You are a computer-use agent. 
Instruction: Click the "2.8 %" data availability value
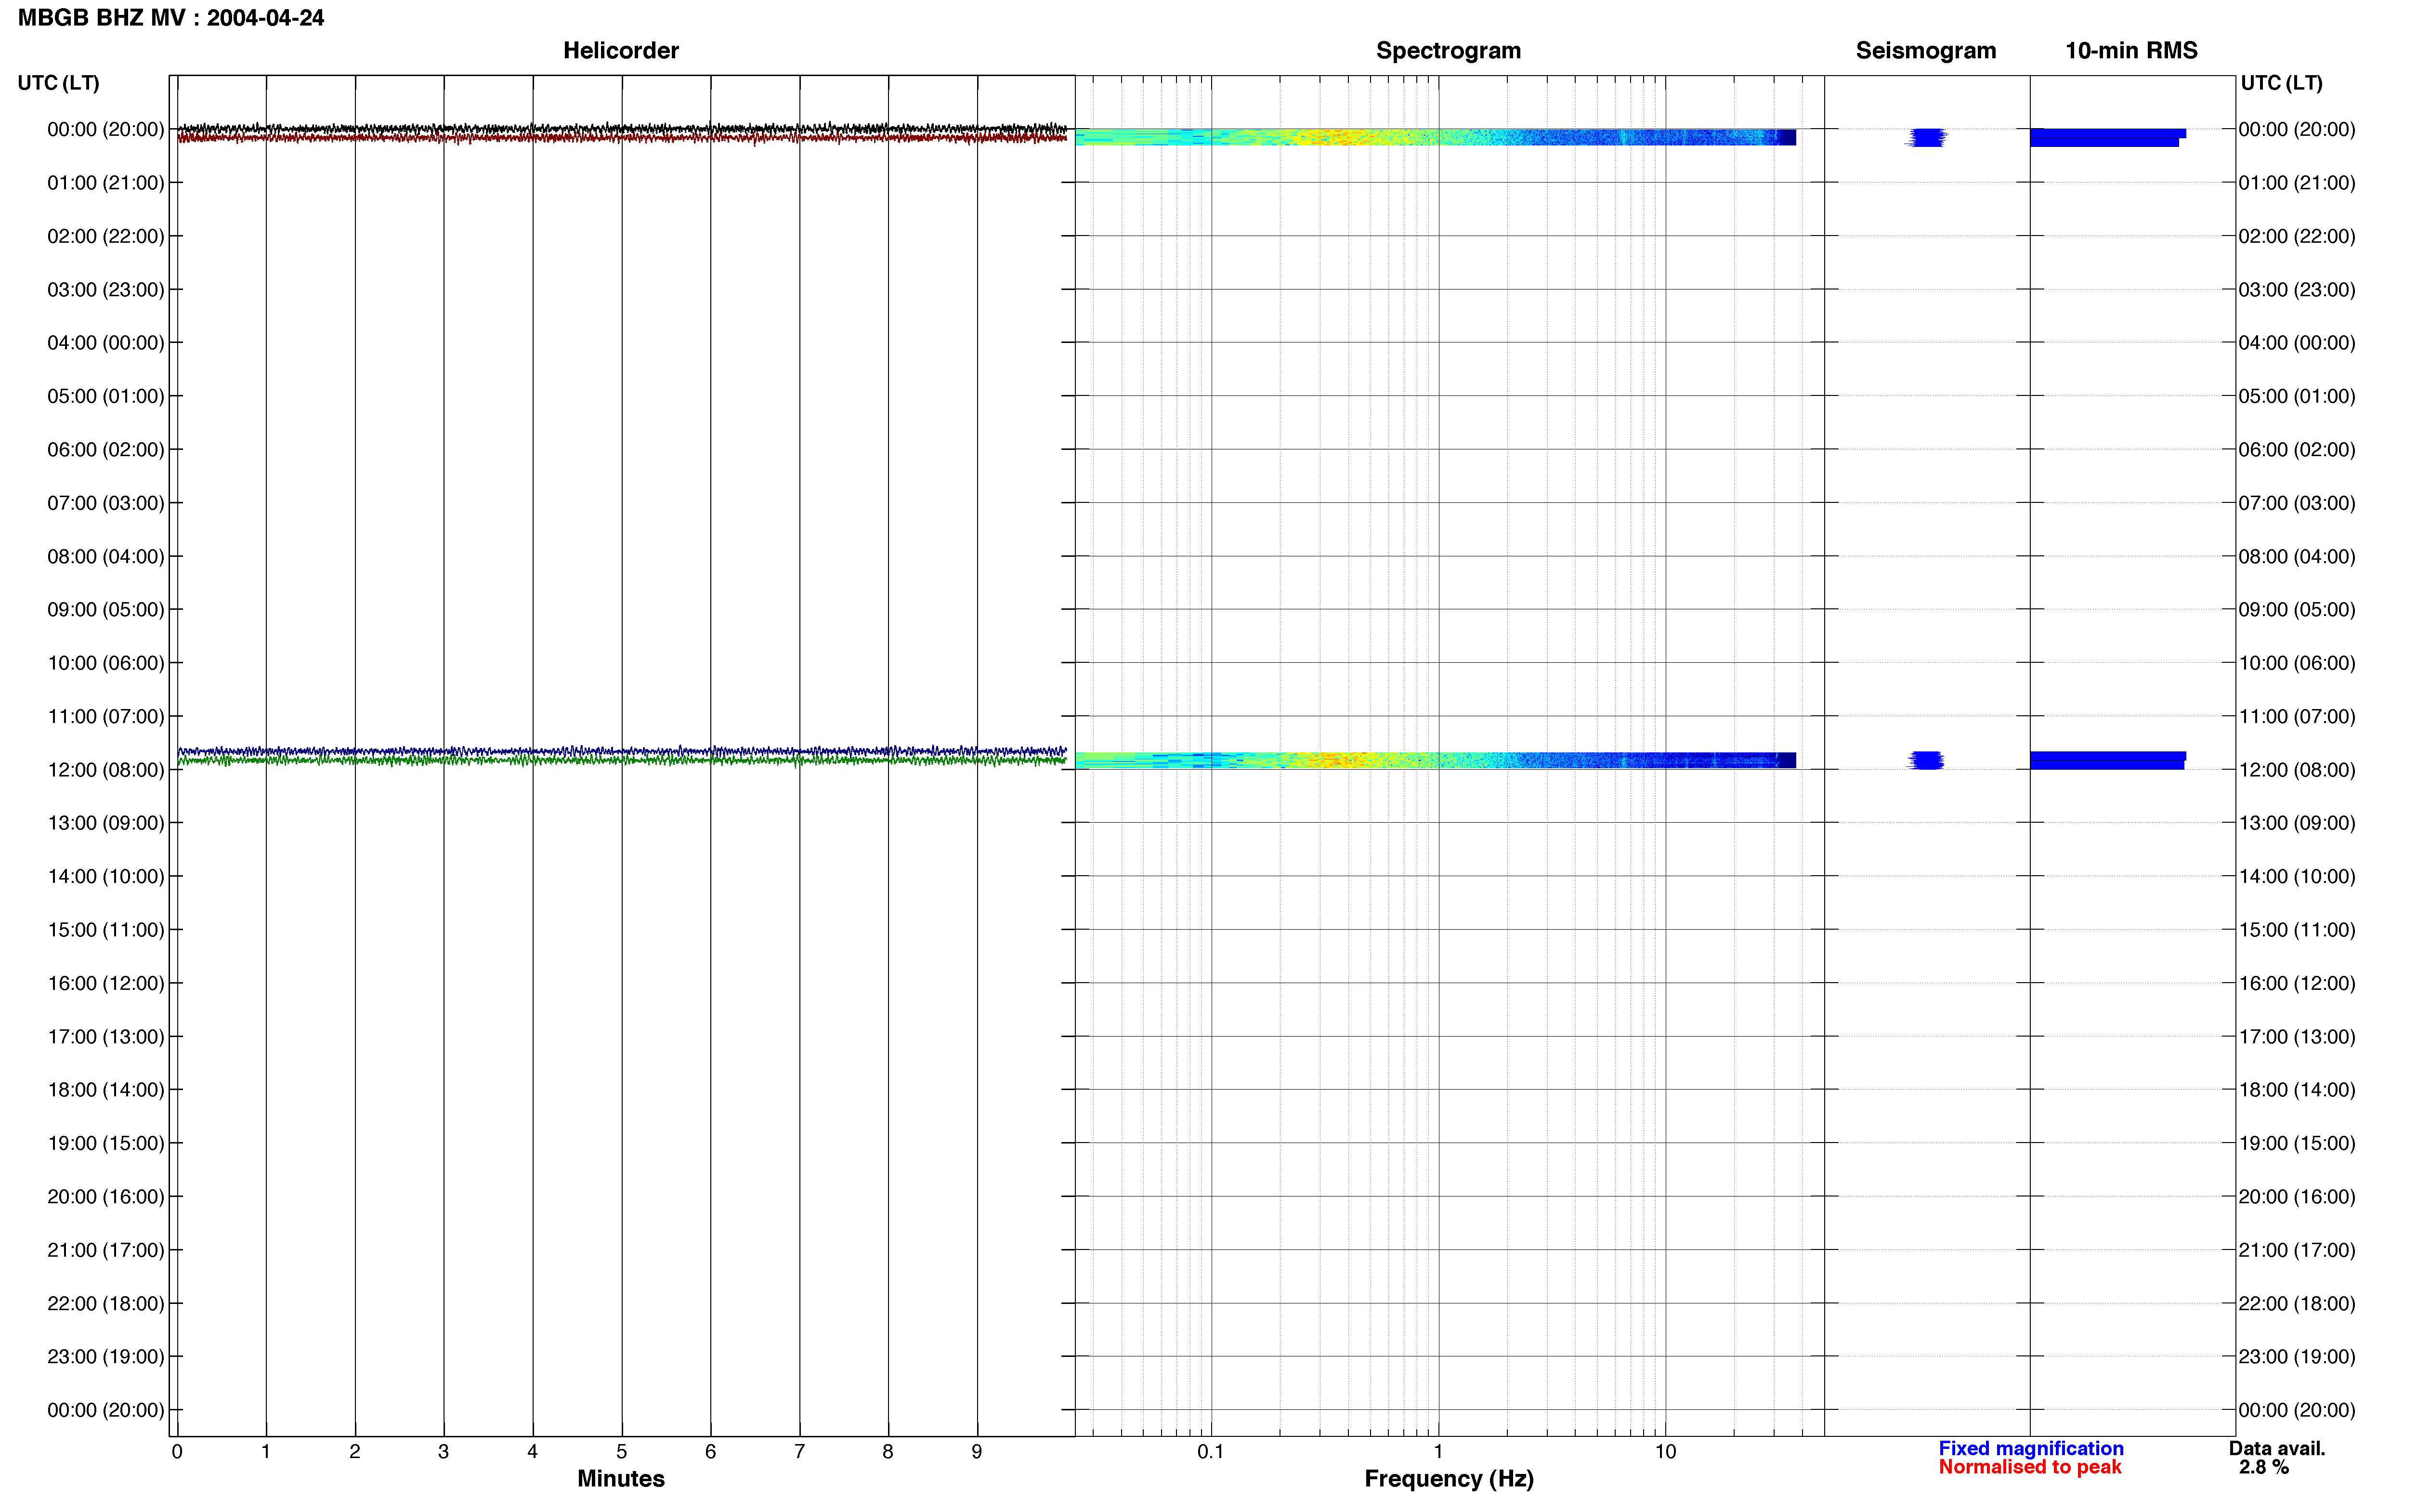2263,1467
